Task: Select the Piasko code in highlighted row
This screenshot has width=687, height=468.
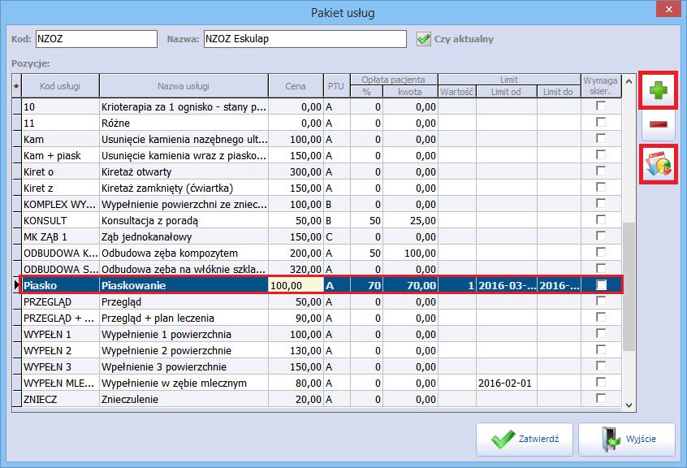Action: [x=60, y=286]
